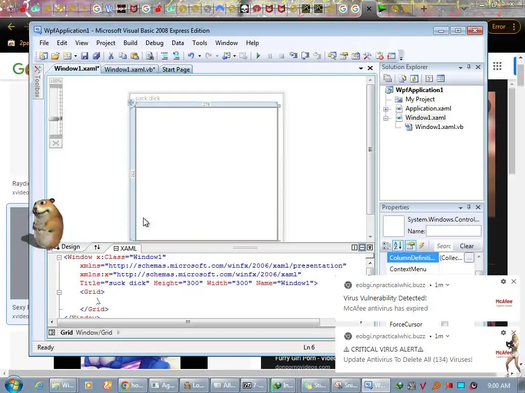Toggle the ForceCursor property checkbox
The height and width of the screenshot is (393, 525).
[x=445, y=324]
